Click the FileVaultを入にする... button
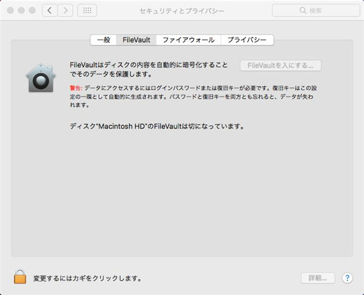364x295 pixels. 280,65
